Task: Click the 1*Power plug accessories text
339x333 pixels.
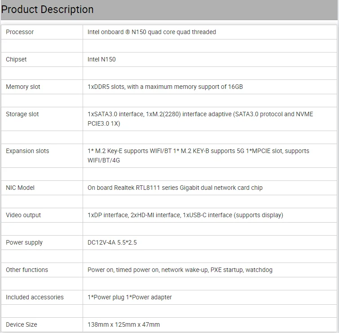Action: pos(130,297)
